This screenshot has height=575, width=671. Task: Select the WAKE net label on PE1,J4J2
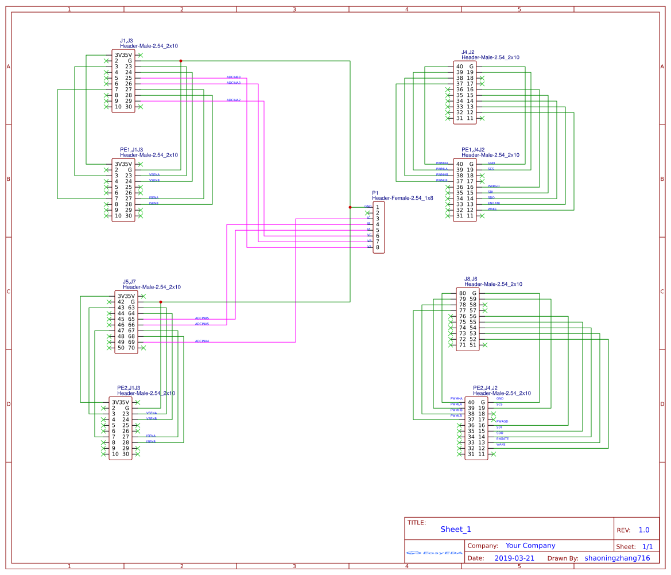coord(492,209)
